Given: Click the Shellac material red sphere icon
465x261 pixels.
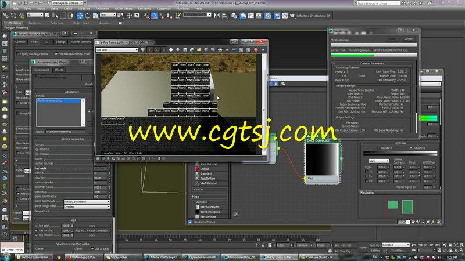Looking at the screenshot, I should click(197, 169).
